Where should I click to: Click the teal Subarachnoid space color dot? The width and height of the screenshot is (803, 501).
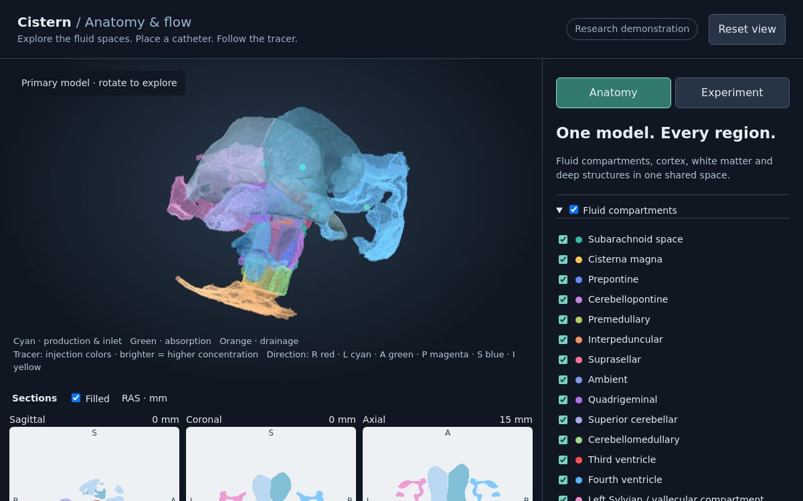[579, 240]
